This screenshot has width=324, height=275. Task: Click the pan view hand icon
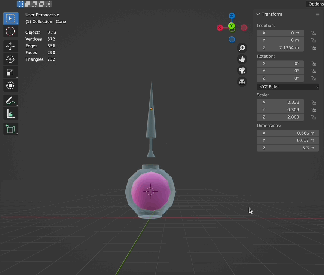[x=242, y=59]
